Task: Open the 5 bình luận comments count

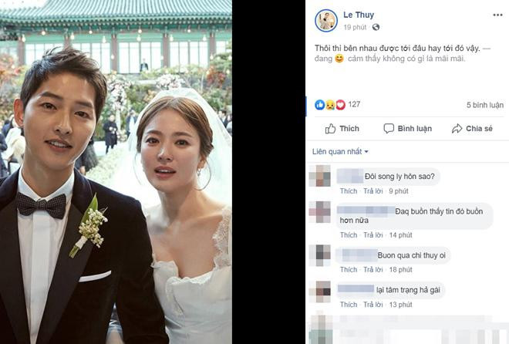Action: point(485,105)
